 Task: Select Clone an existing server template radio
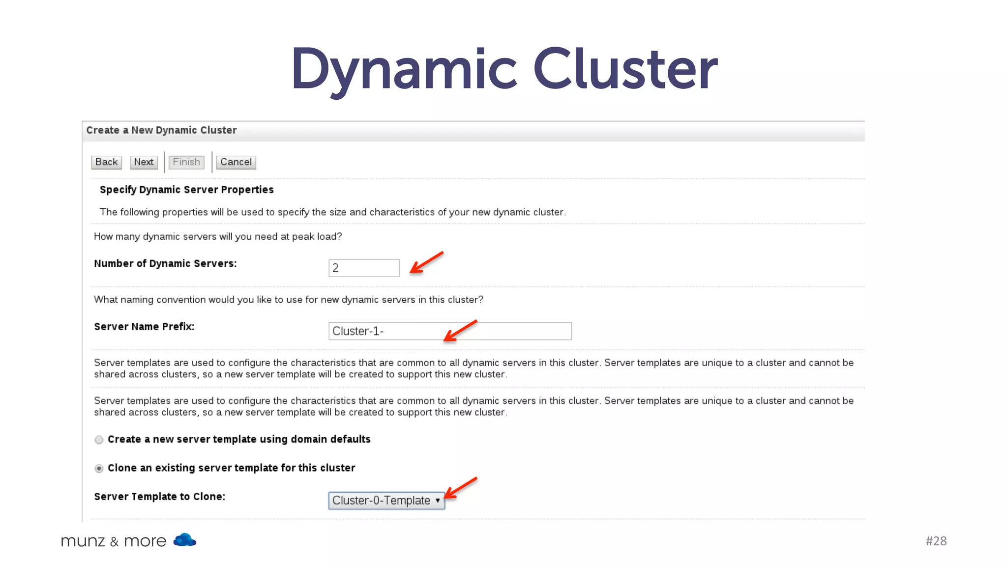coord(99,468)
